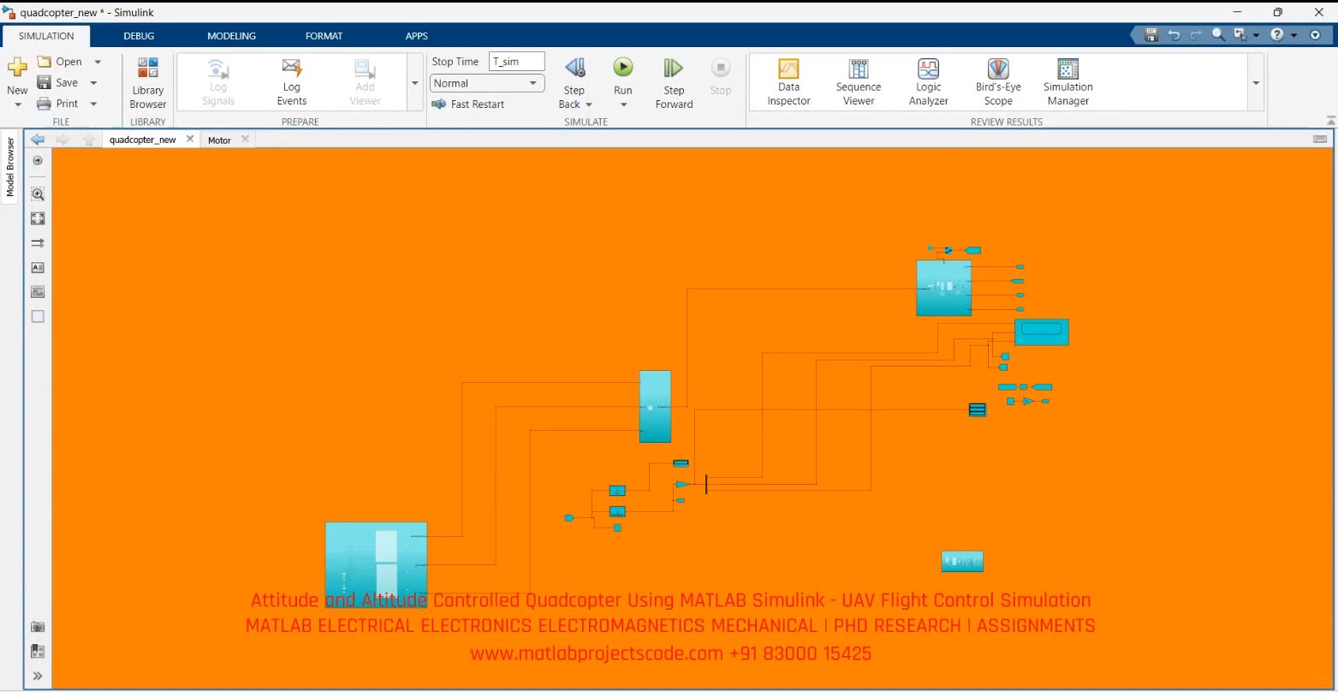This screenshot has height=692, width=1338.
Task: Expand the Prepare gallery dropdown
Action: pyautogui.click(x=415, y=83)
